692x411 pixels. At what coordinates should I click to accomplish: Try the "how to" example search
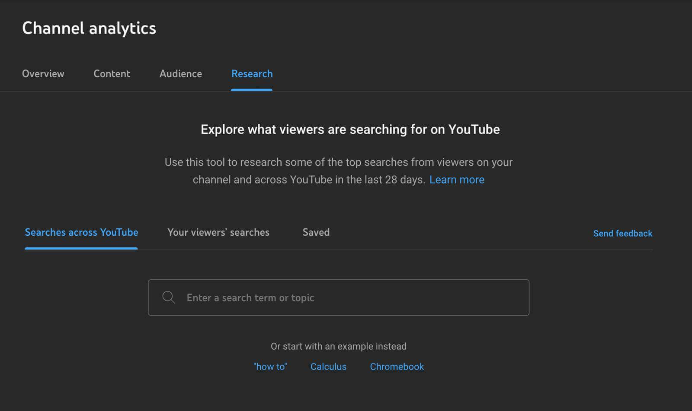coord(270,367)
